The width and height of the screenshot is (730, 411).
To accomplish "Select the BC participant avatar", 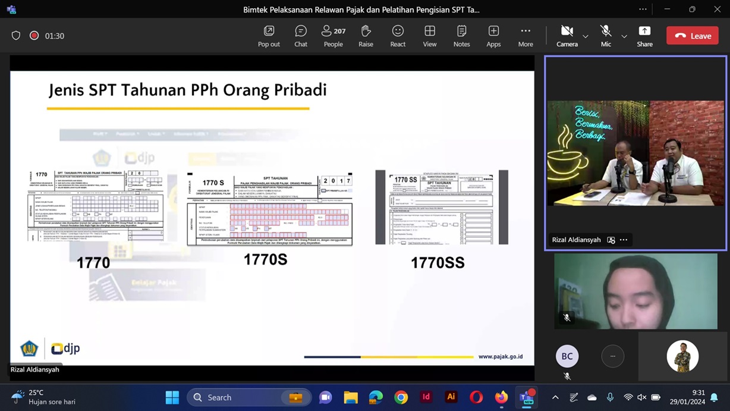I will click(x=567, y=356).
